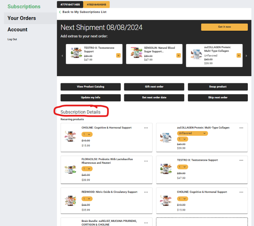Screen dimensions: 254x226
Task: Open three-dot menu on REDWOOD card
Action: coord(146,192)
